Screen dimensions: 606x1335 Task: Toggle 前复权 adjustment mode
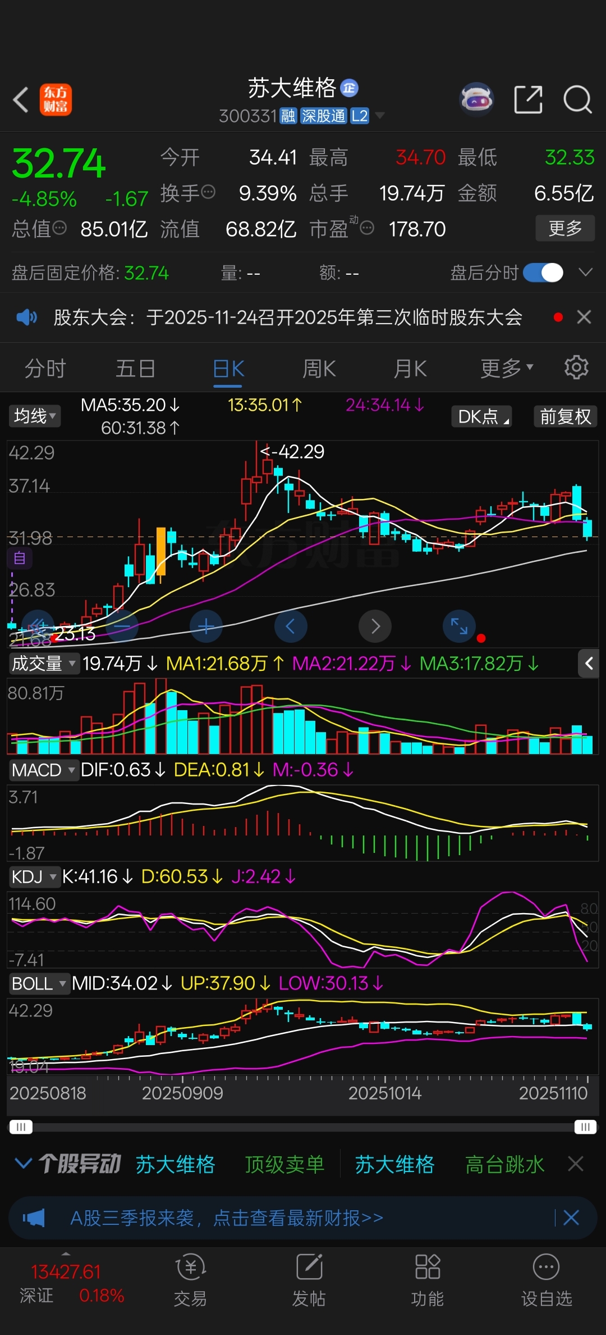click(x=566, y=416)
